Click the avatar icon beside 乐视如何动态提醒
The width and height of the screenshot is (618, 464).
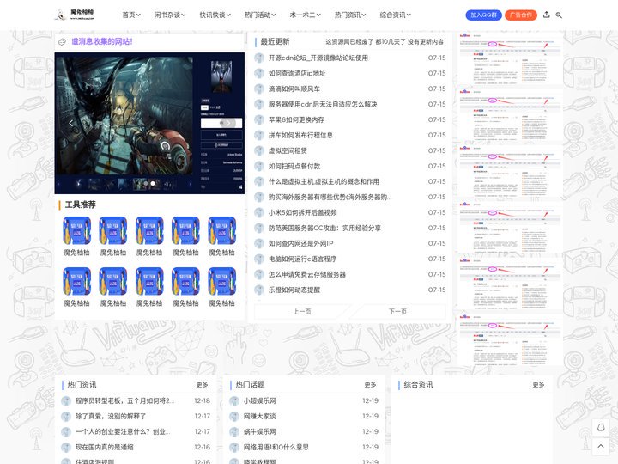point(259,290)
